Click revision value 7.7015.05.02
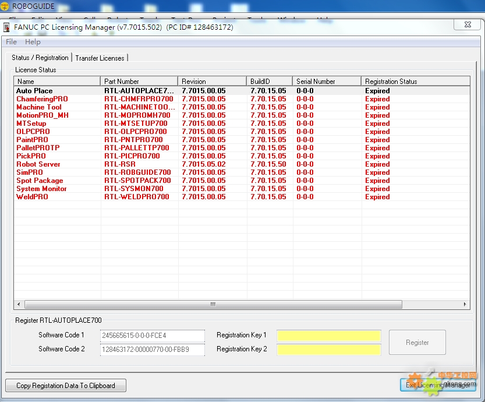 [204, 164]
